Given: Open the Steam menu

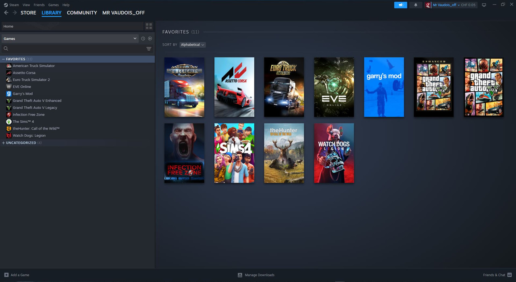Looking at the screenshot, I should pos(14,5).
